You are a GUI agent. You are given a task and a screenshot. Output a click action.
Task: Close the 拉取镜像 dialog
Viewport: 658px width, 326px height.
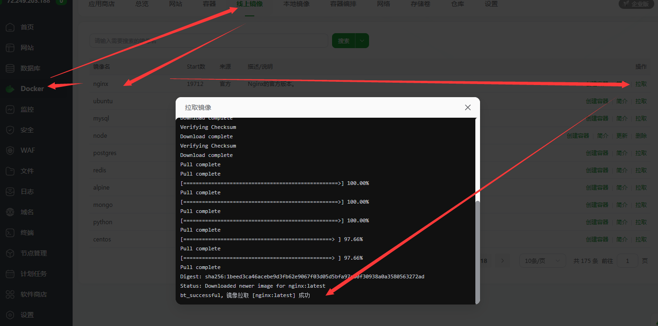click(467, 107)
